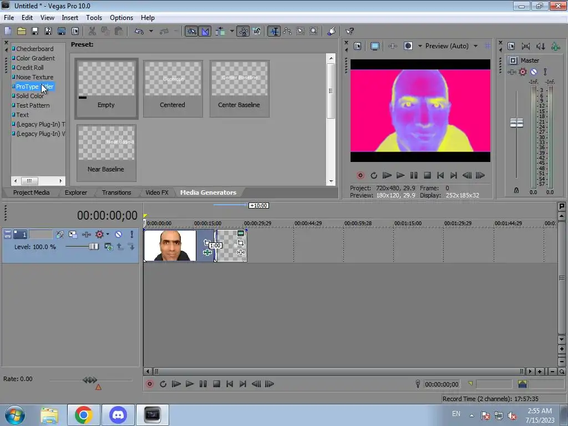Open the What's This help tool

[x=349, y=31]
